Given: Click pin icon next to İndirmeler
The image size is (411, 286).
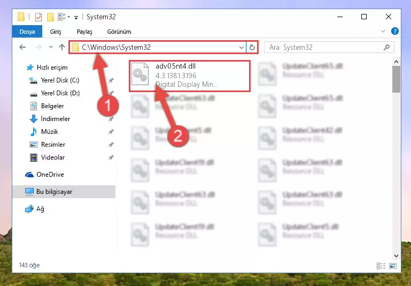Looking at the screenshot, I should tap(111, 119).
